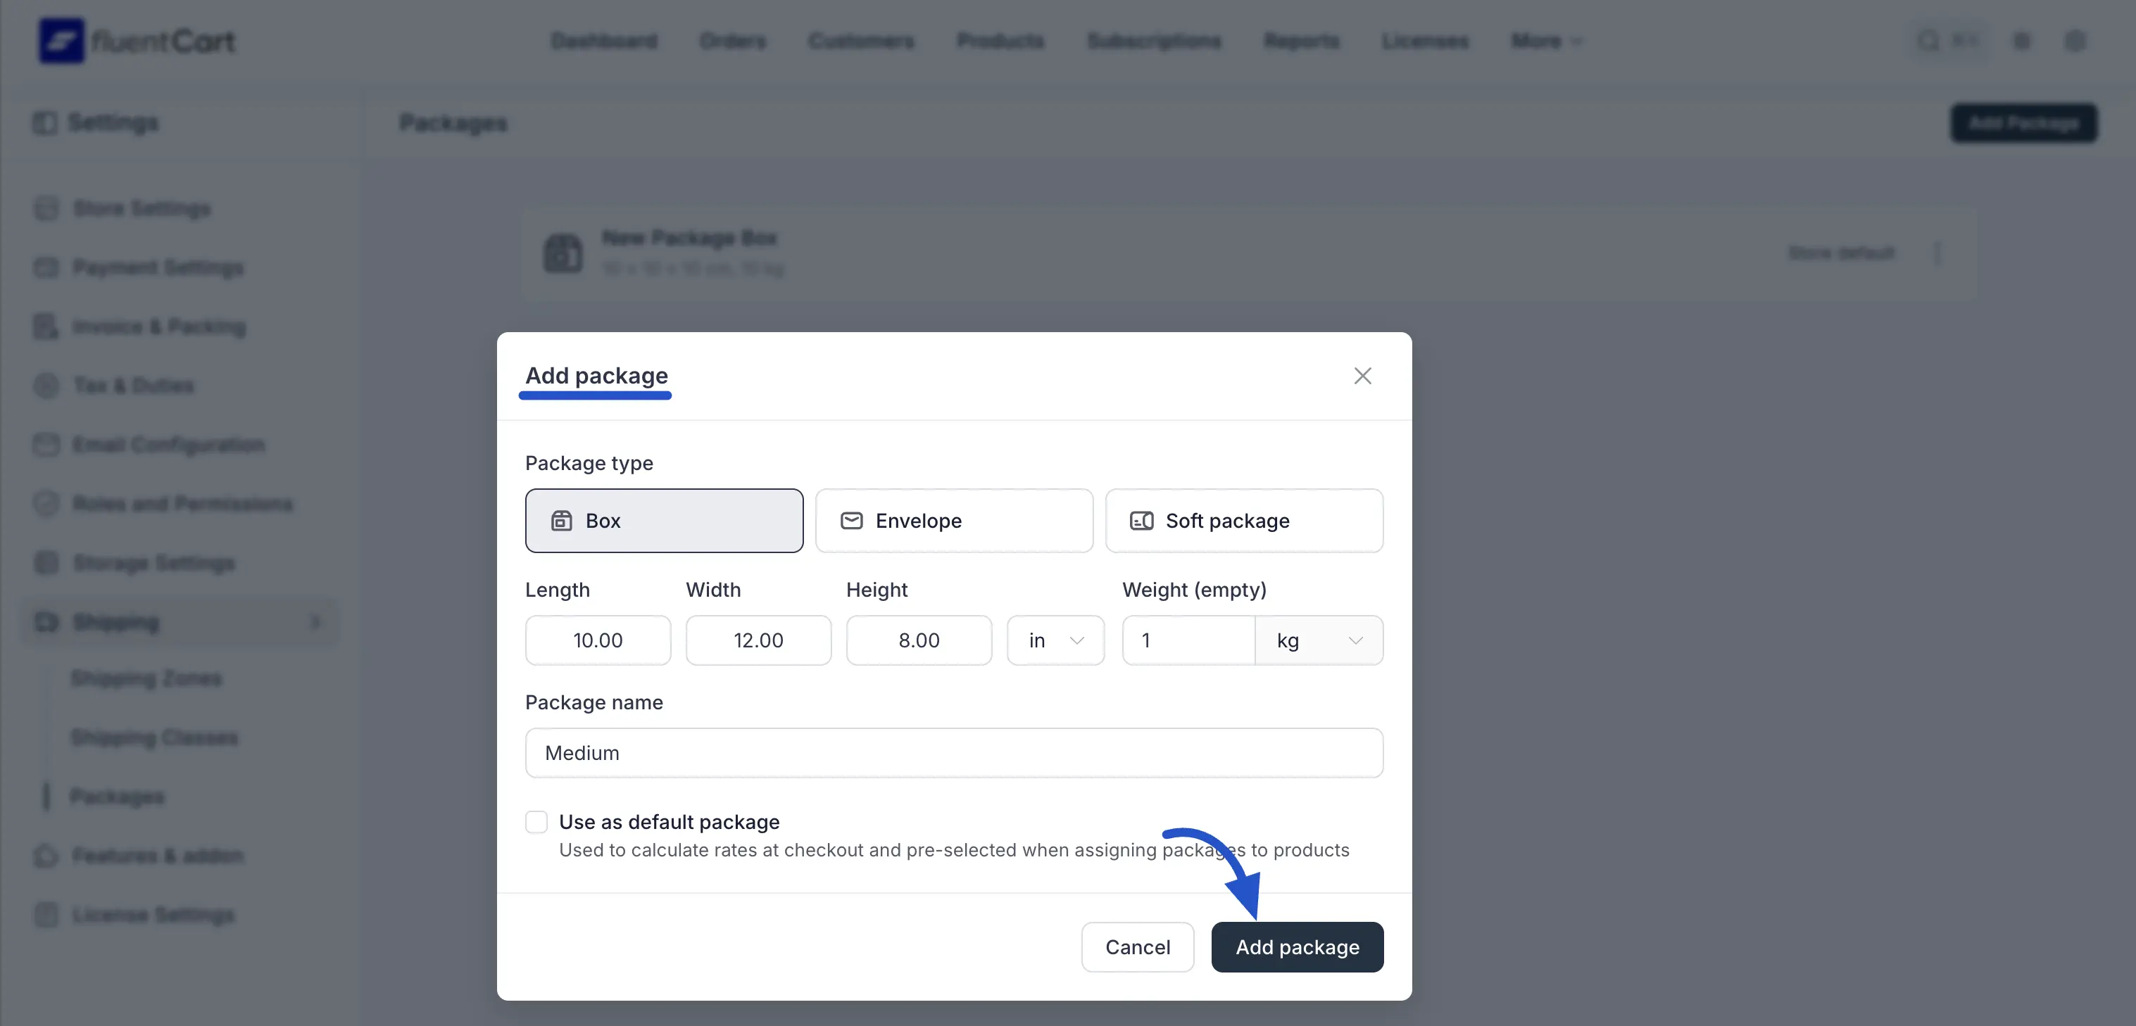Open the Customers menu item

pyautogui.click(x=861, y=41)
